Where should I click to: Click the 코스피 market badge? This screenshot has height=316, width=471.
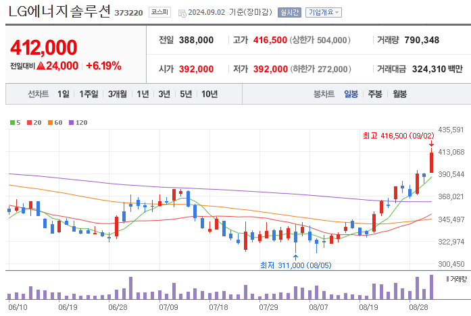click(x=159, y=12)
